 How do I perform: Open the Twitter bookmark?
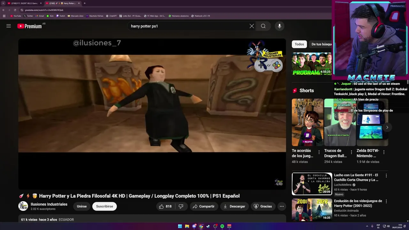(28, 16)
